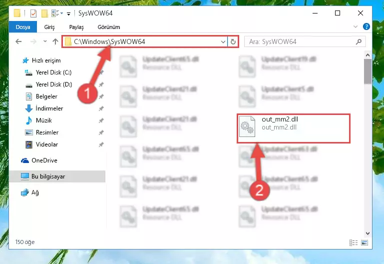This screenshot has height=264, width=384.
Task: Click the New folder quick access icon
Action: click(44, 13)
